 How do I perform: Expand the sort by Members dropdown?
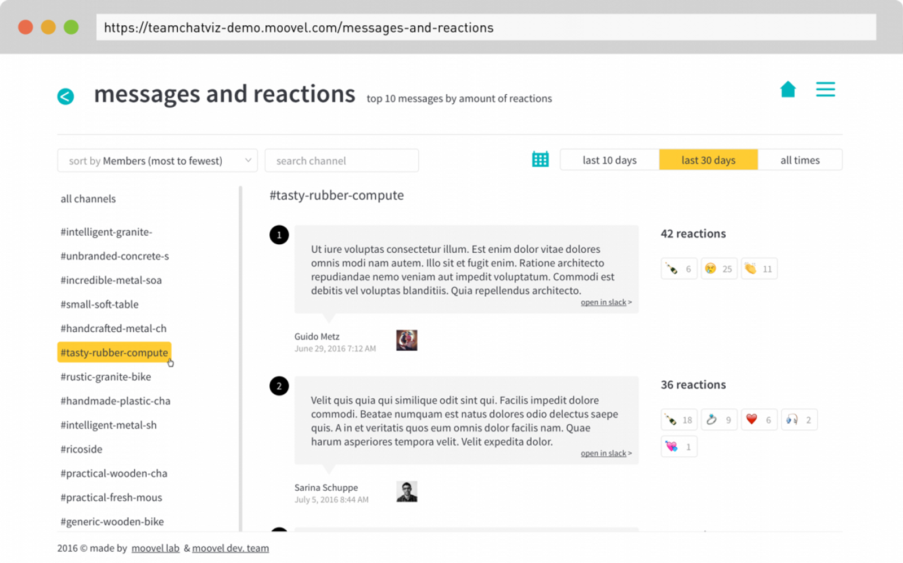pos(157,161)
